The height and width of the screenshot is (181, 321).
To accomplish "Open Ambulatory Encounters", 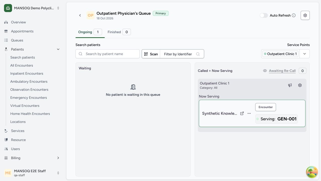I will [29, 81].
